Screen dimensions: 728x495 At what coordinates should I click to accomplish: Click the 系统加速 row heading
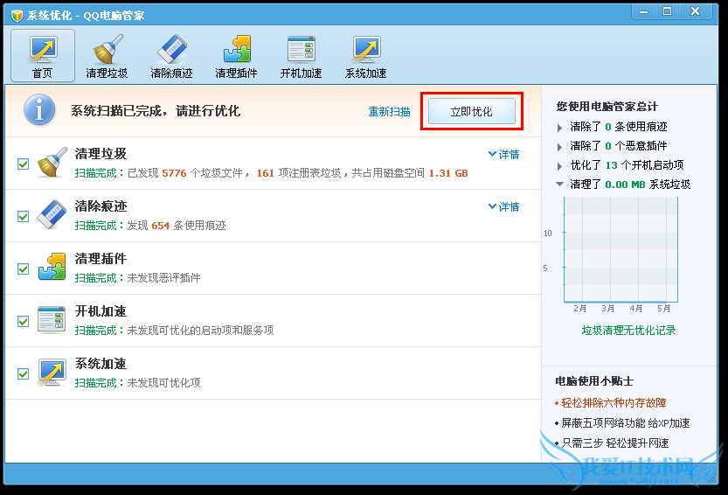coord(101,364)
